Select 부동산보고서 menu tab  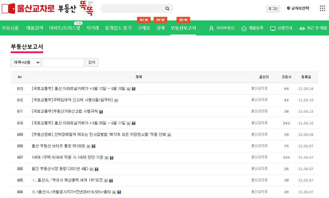tap(183, 28)
